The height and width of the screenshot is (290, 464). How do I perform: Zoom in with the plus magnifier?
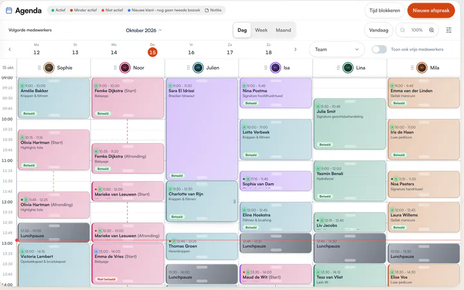[431, 30]
